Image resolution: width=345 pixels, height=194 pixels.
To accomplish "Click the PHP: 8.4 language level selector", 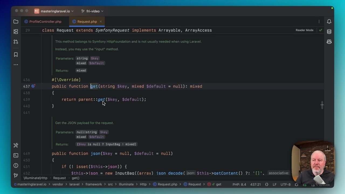I will 239,184.
